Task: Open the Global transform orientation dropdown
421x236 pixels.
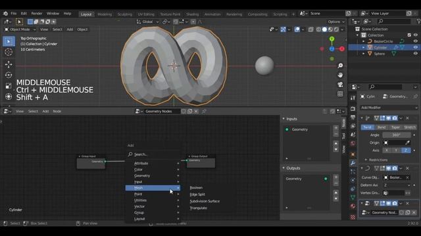Action: point(147,22)
